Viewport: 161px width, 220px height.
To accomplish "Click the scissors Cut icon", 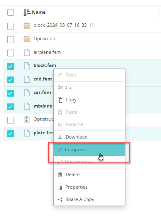I will [x=60, y=88].
